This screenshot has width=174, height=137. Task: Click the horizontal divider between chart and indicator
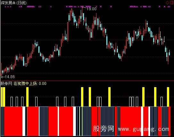(x=87, y=81)
